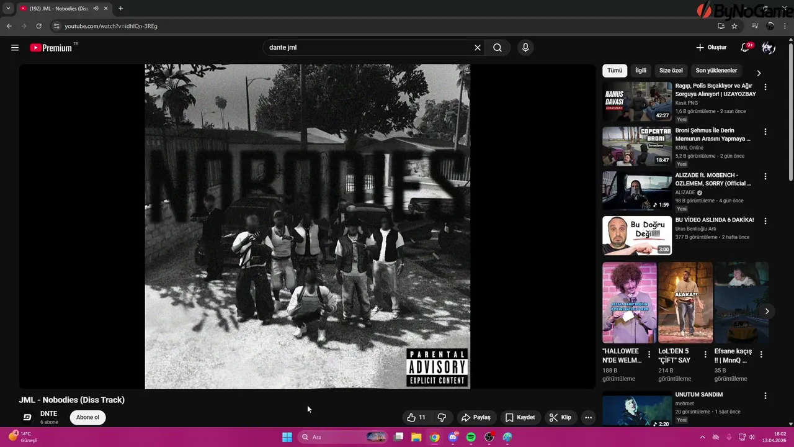Select the Son yüklenenler filter chip
This screenshot has height=447, width=794.
pyautogui.click(x=716, y=71)
